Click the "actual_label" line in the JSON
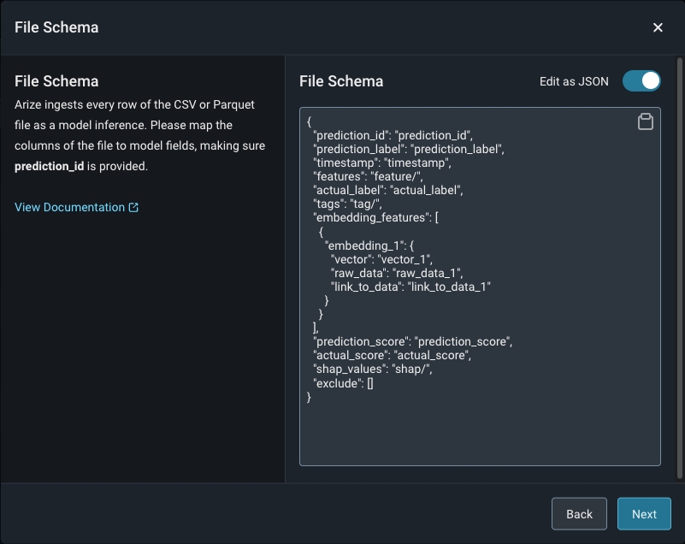Image resolution: width=685 pixels, height=544 pixels. tap(389, 190)
